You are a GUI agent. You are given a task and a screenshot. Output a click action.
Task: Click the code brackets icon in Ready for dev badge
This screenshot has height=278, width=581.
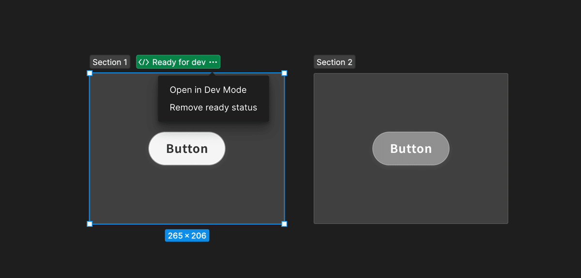pyautogui.click(x=144, y=62)
